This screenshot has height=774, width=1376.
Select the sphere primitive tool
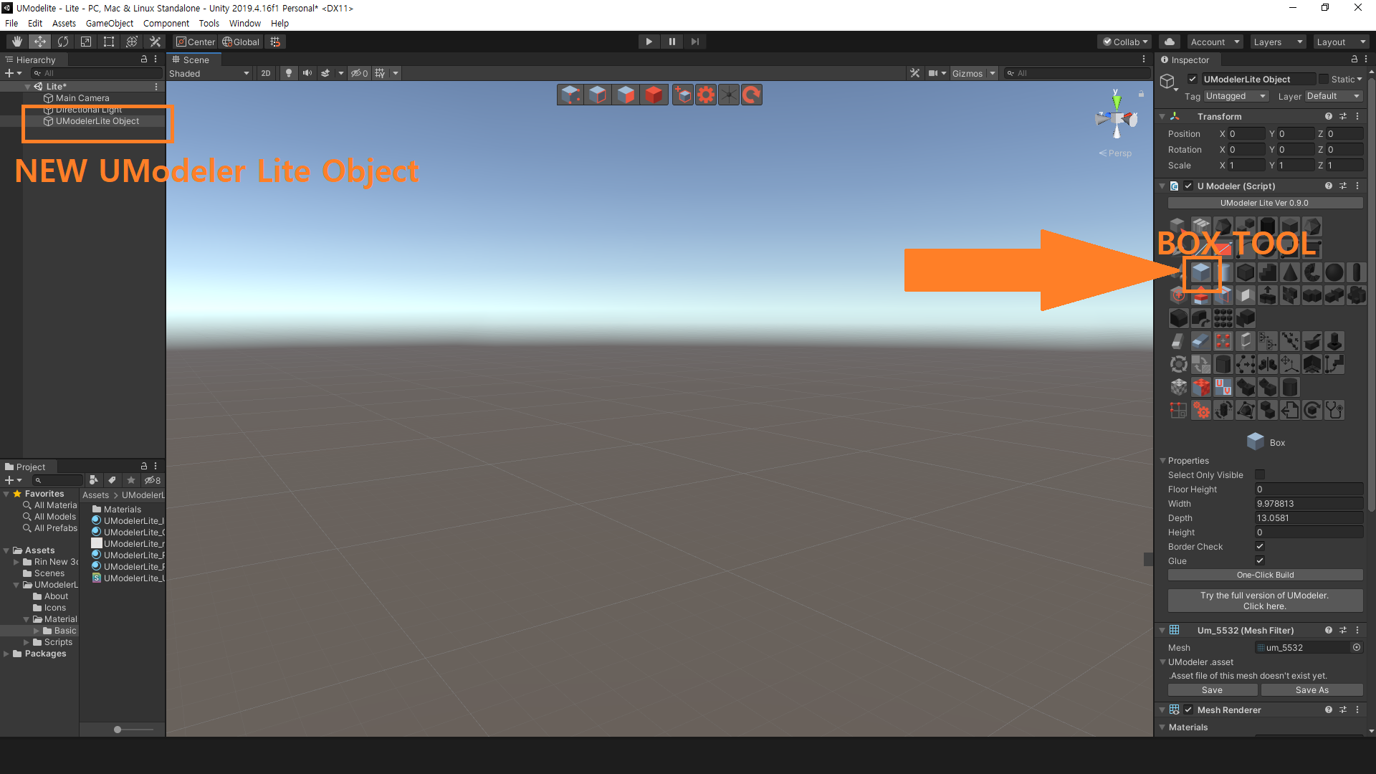1334,272
